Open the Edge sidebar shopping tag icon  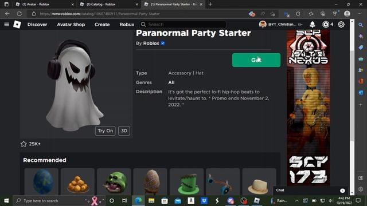coord(361,47)
